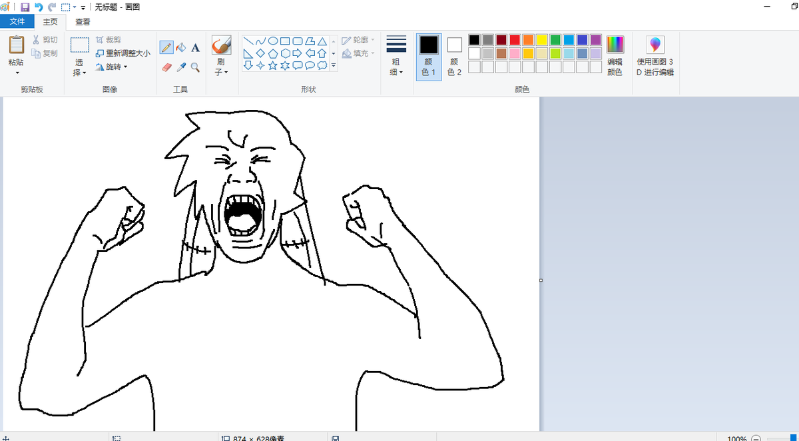This screenshot has width=799, height=441.
Task: Choose the Curve shape
Action: [260, 41]
